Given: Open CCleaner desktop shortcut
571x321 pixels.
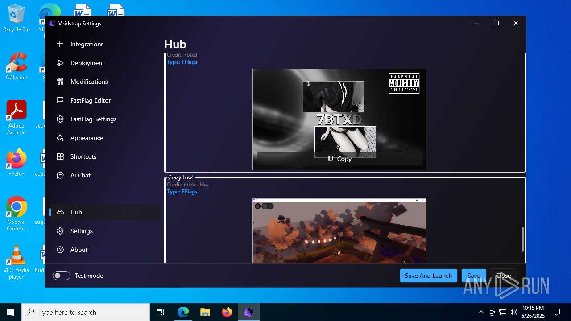Looking at the screenshot, I should click(17, 66).
